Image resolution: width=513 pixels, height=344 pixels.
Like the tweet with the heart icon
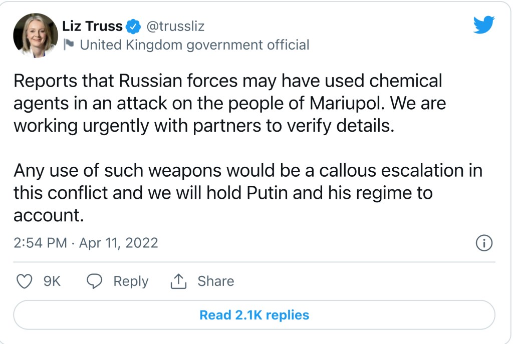[25, 281]
